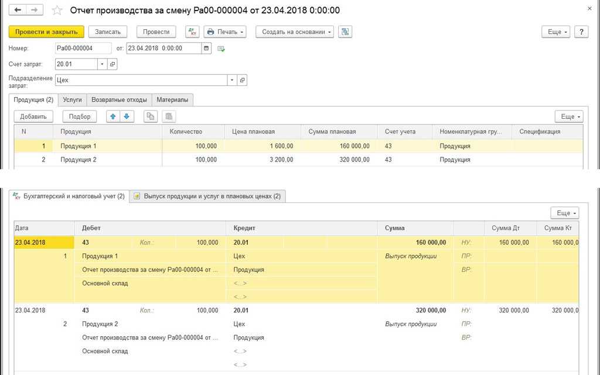Open product selection with Подбор
This screenshot has width=600, height=375.
[80, 116]
